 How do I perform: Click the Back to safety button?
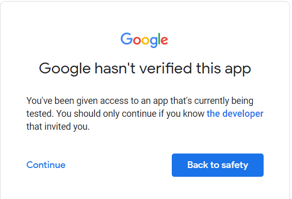218,165
